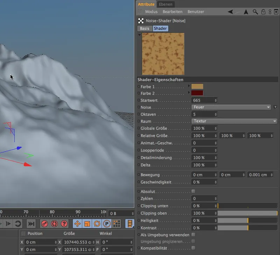Toggle parameter keyframing P icon
This screenshot has width=280, height=255.
point(107,224)
